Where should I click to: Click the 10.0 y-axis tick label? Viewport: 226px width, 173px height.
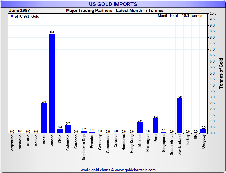coord(213,13)
